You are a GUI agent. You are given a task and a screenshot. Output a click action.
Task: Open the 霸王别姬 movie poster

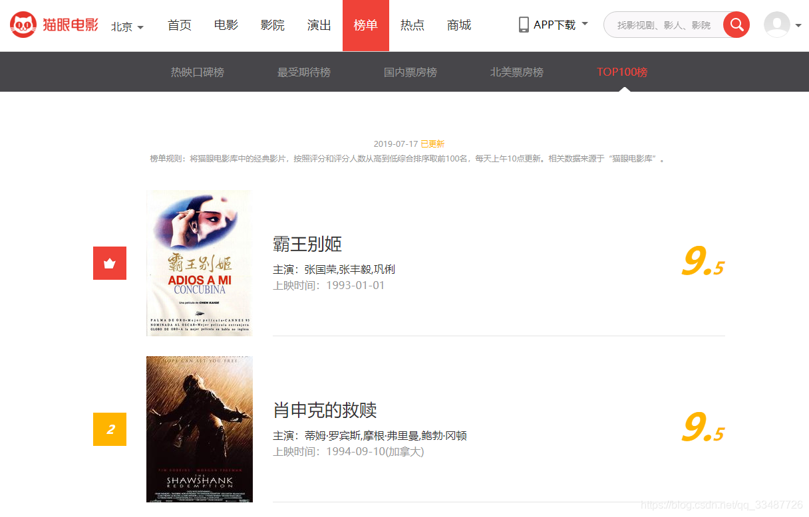click(x=200, y=263)
